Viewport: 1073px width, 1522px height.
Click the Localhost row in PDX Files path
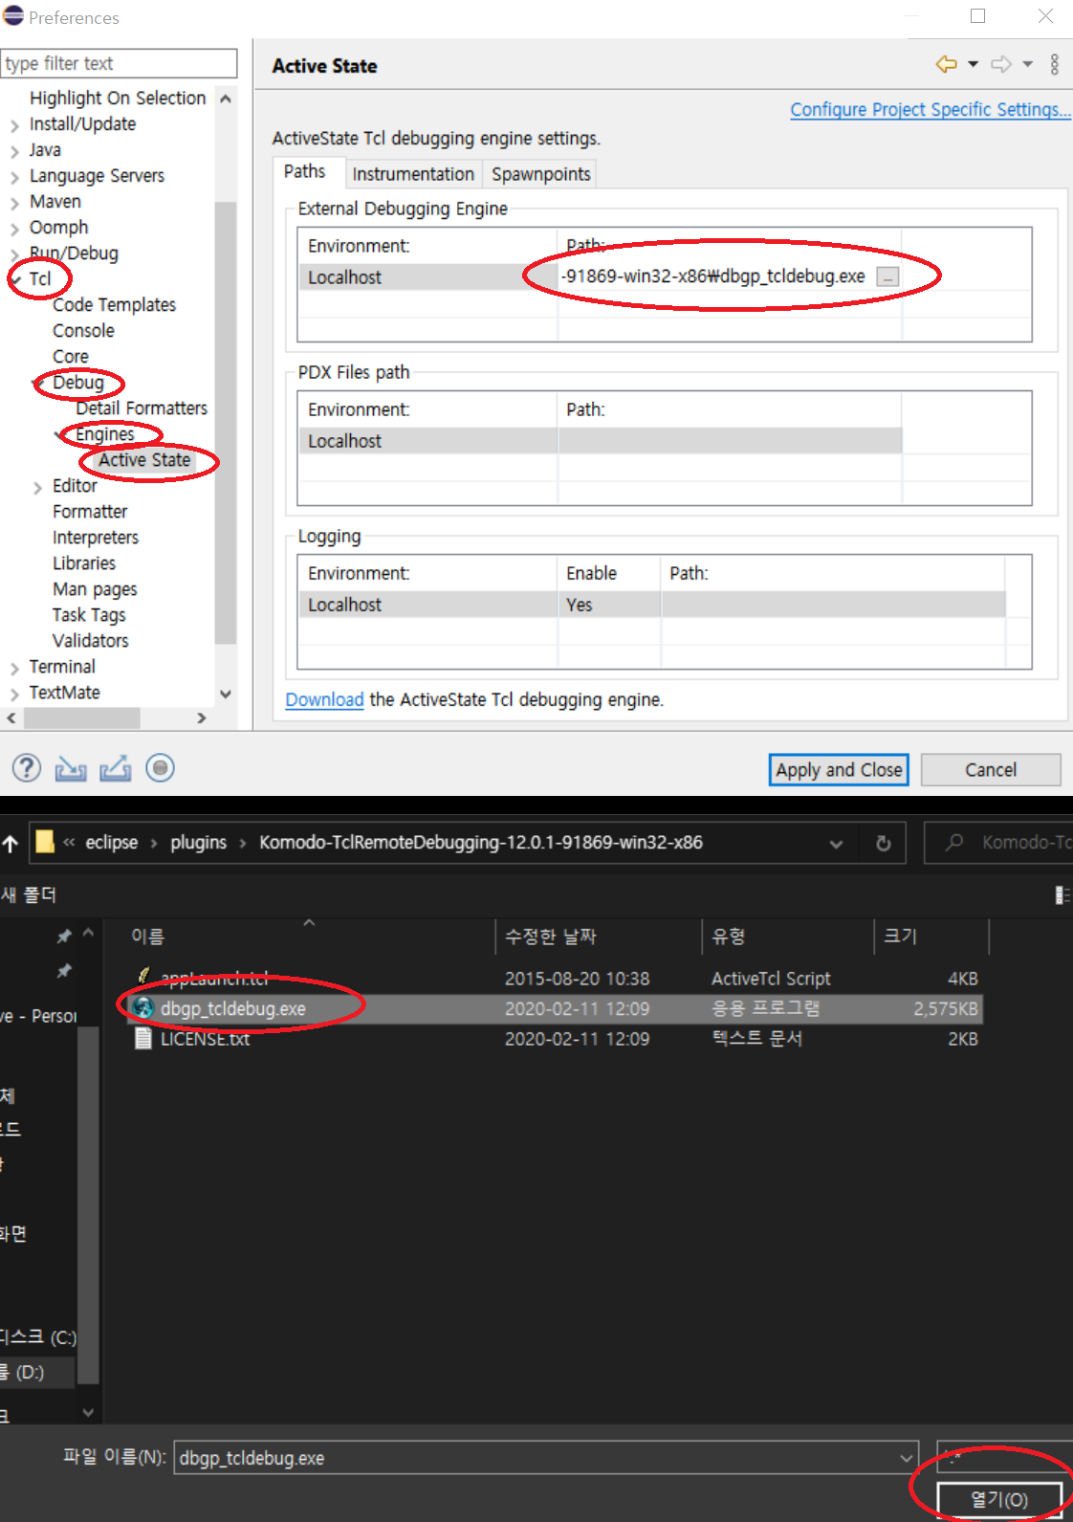click(600, 441)
